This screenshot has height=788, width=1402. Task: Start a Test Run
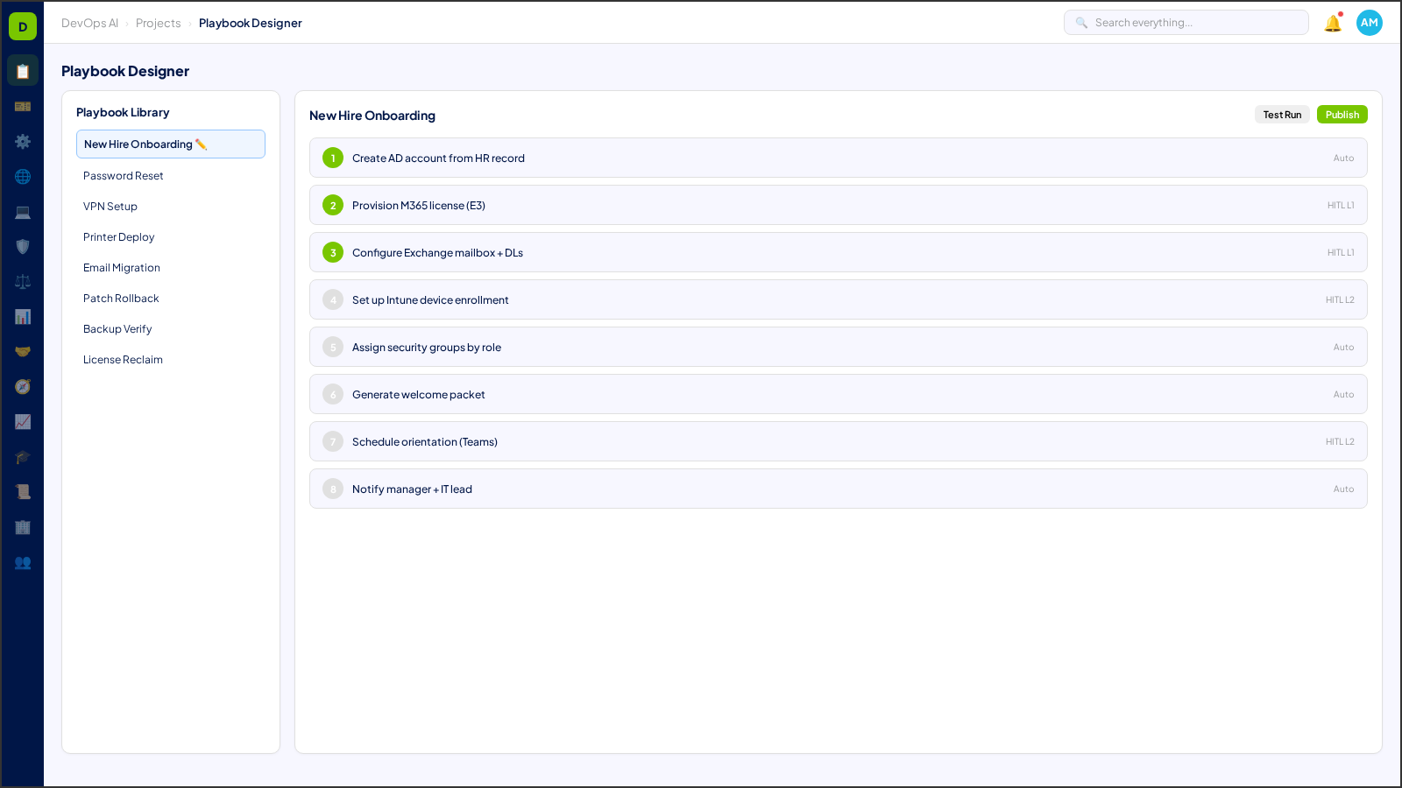tap(1281, 114)
